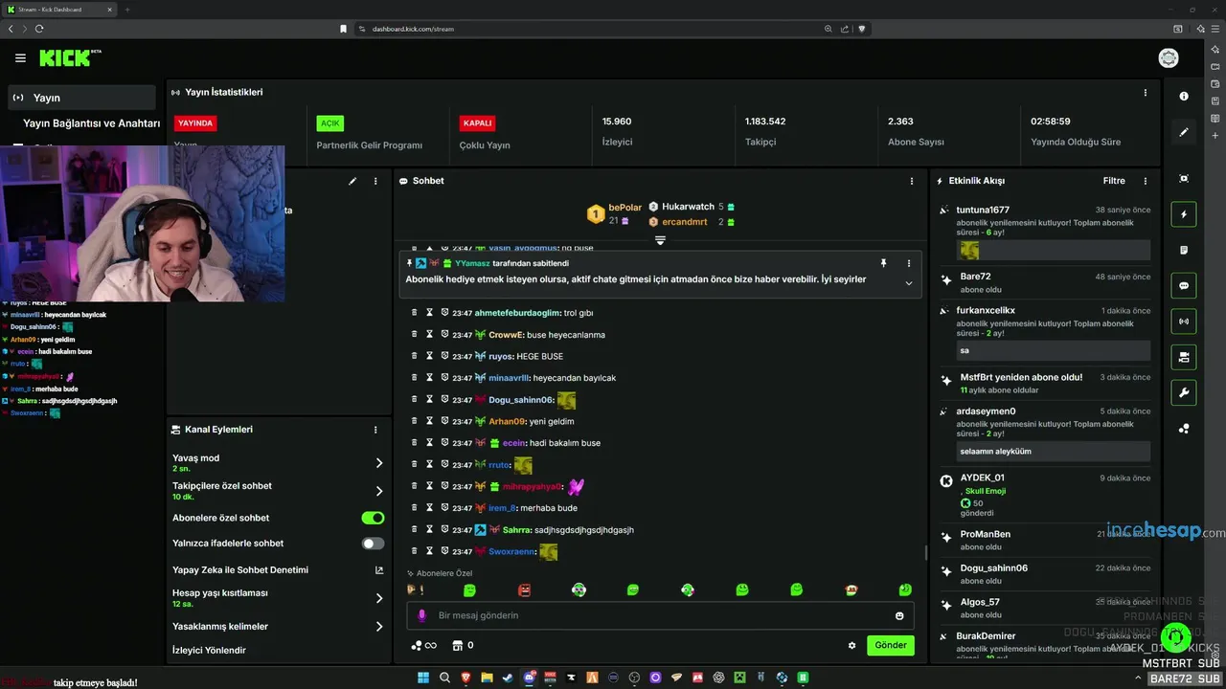Expand the Yavaş mod setting

click(378, 463)
